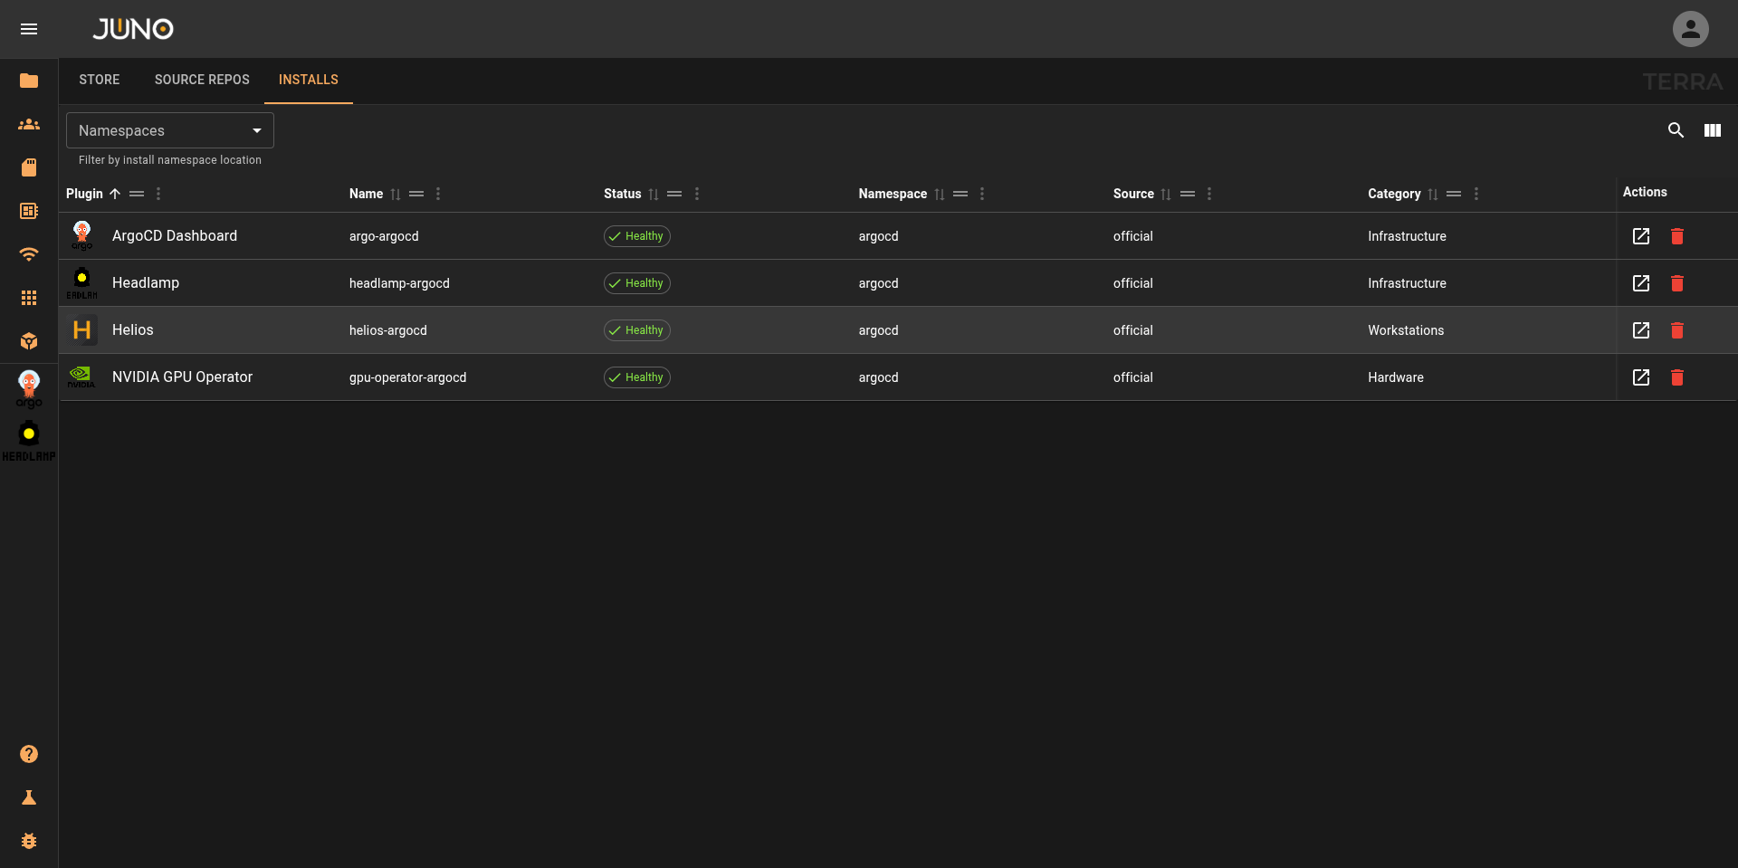Switch to the STORE tab
Image resolution: width=1738 pixels, height=868 pixels.
[100, 80]
